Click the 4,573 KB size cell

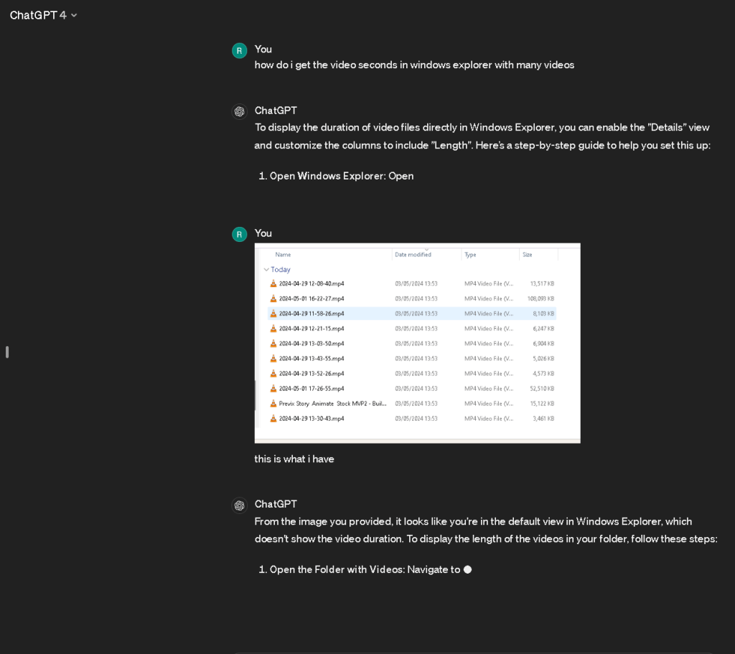[x=543, y=373]
